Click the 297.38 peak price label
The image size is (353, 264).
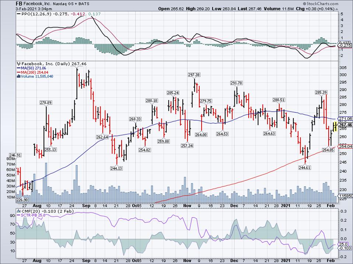(194, 75)
